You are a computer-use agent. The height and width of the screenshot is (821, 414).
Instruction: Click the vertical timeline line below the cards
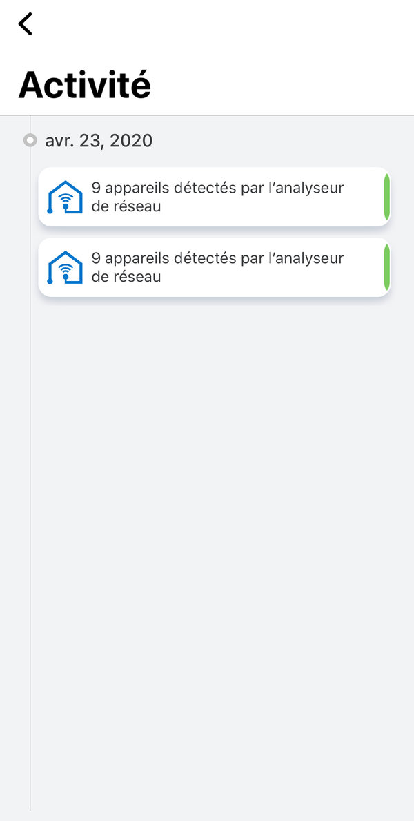click(30, 552)
